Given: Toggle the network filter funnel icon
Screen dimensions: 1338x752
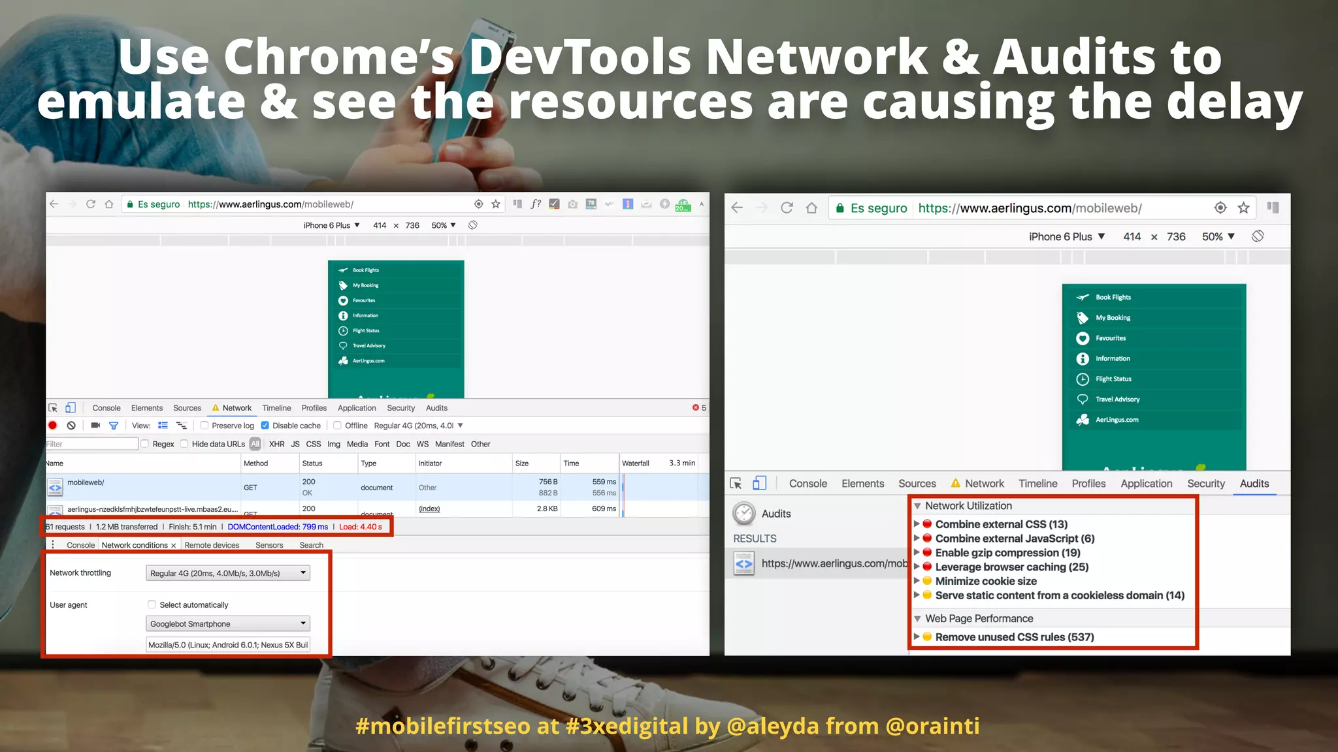Looking at the screenshot, I should [x=114, y=426].
